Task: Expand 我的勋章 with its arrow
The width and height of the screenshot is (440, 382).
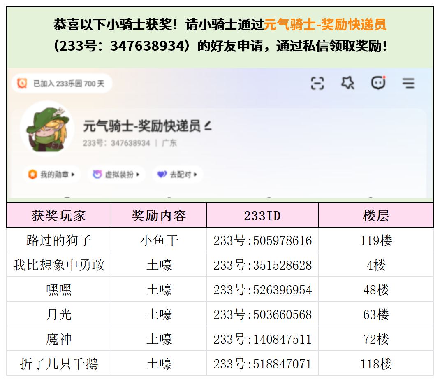Action: [73, 175]
